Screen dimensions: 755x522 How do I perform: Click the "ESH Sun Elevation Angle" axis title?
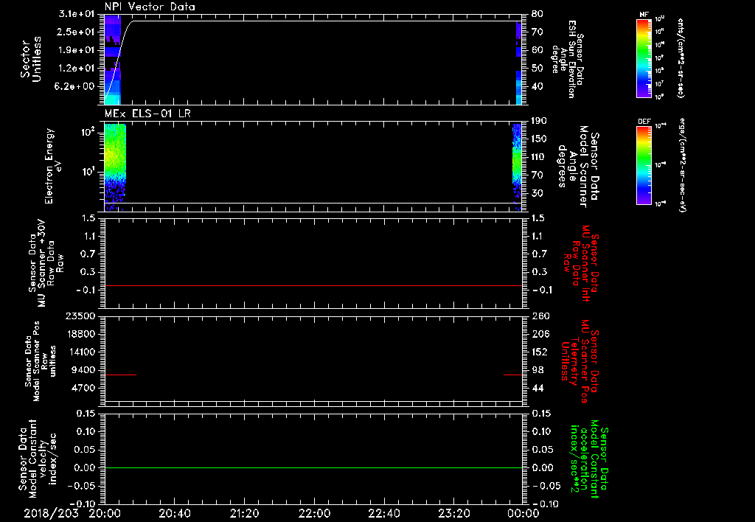(567, 59)
